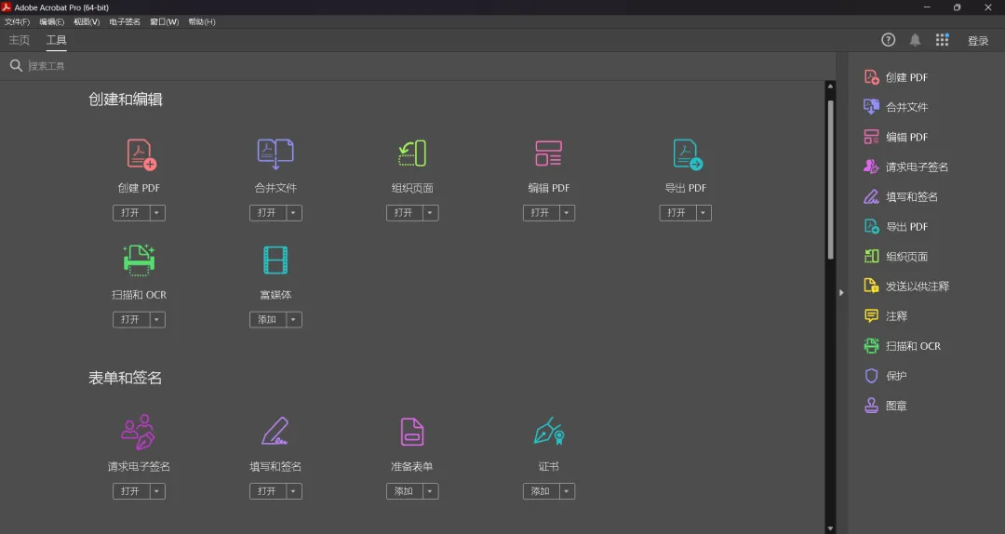Expand dropdown arrow beside 请求电子签名 打开 button

[157, 491]
